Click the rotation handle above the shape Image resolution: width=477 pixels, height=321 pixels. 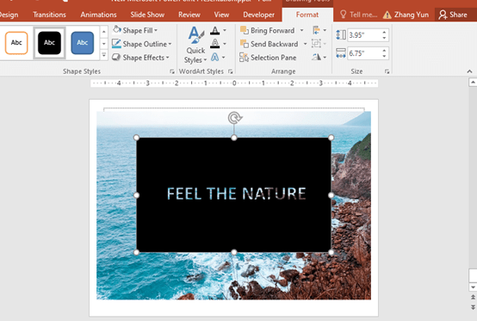(x=234, y=118)
